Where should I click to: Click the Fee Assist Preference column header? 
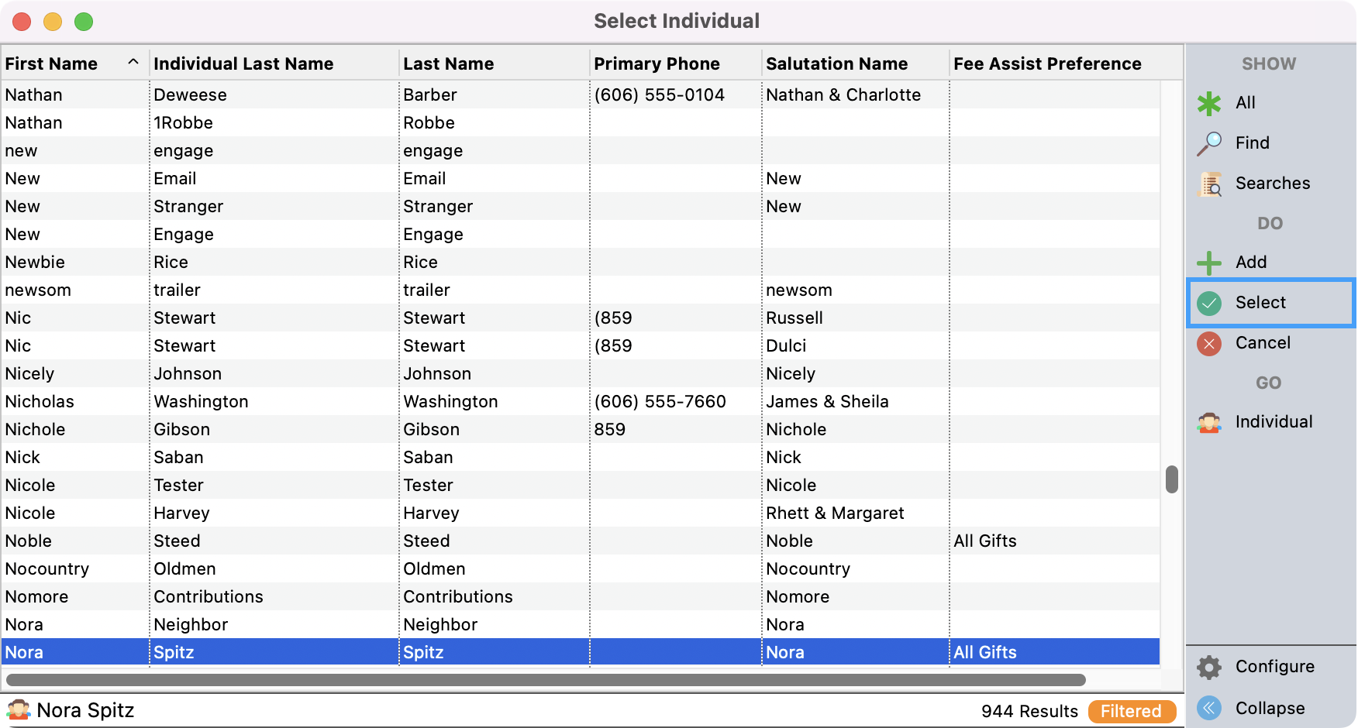point(1046,64)
